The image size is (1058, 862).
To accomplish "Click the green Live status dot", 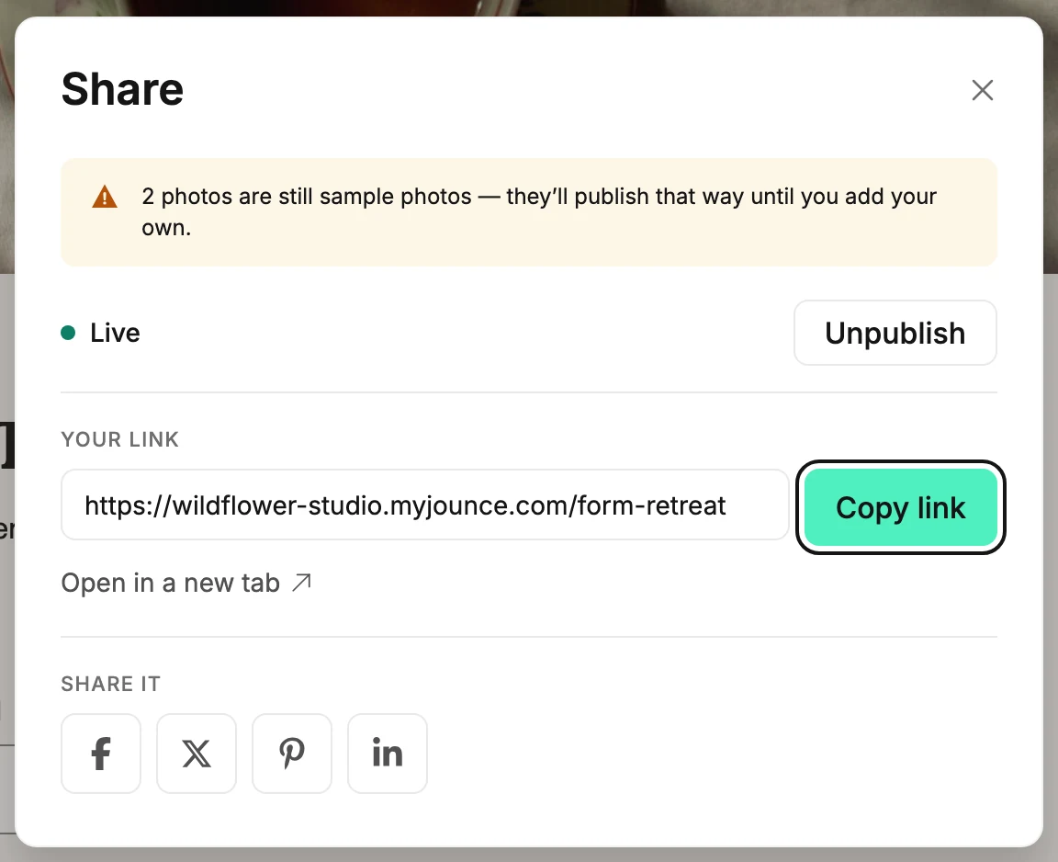I will coord(68,333).
